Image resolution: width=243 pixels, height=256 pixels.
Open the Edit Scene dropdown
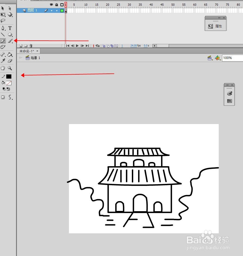click(210, 58)
